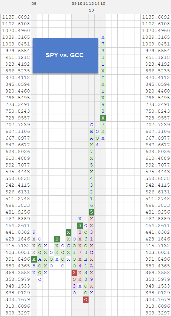171x317 pixels.
Task: Click the dark green X at 441.0302
Action: click(68, 232)
